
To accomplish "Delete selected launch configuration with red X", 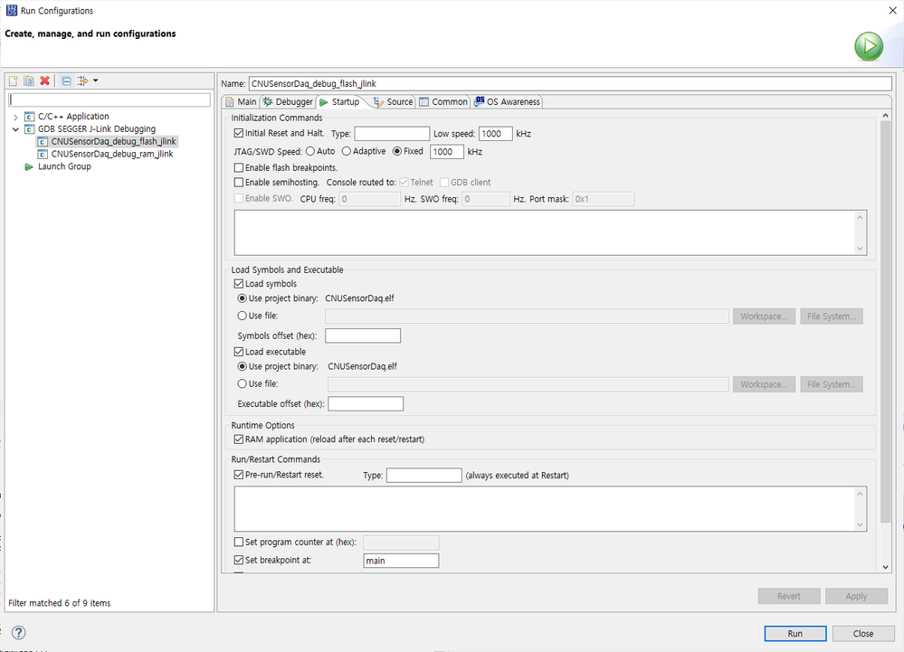I will [x=44, y=81].
